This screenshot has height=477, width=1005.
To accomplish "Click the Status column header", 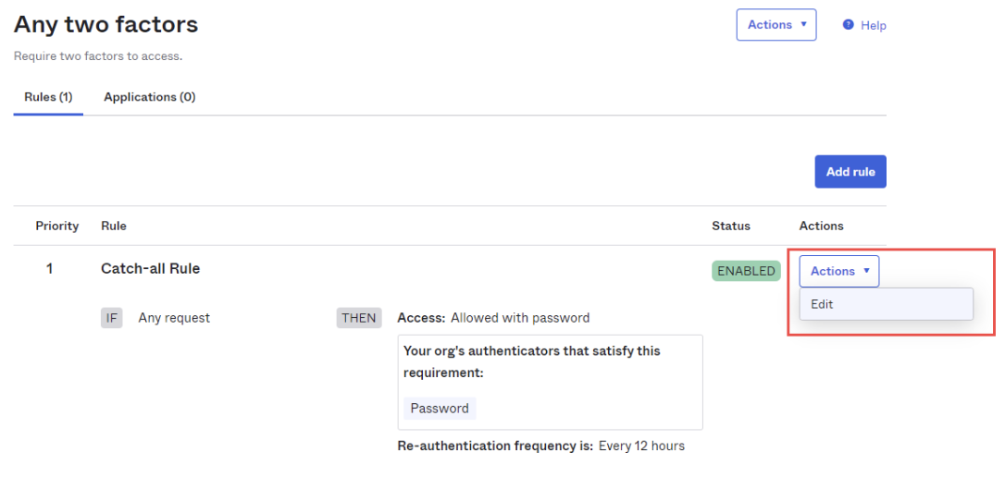I will (730, 226).
